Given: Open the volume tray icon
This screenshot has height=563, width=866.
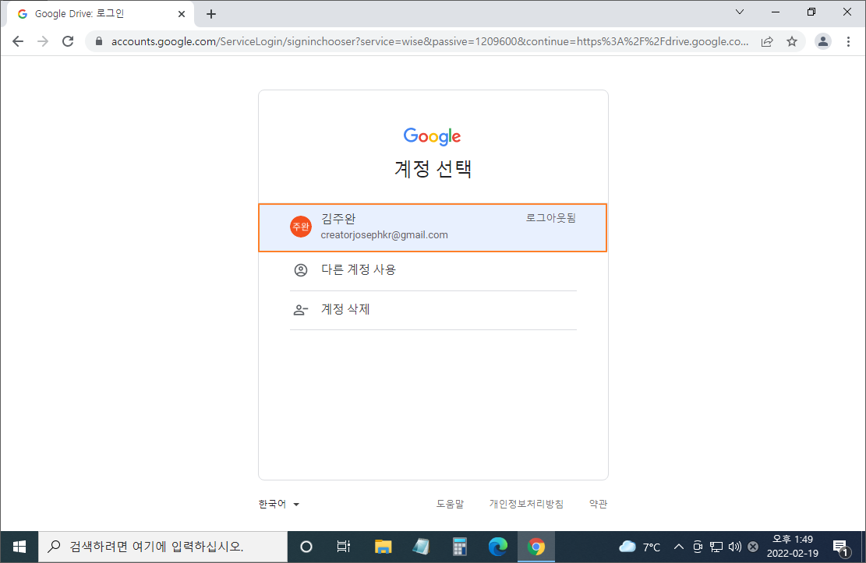Looking at the screenshot, I should 734,547.
